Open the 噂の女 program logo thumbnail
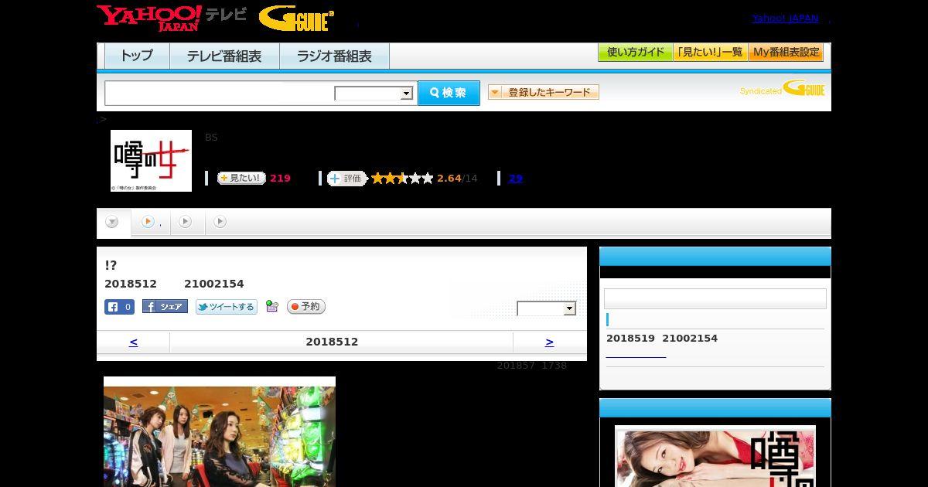 point(151,161)
